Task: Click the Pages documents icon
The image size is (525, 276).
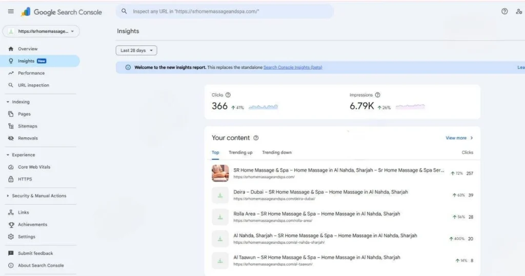Action: click(11, 114)
